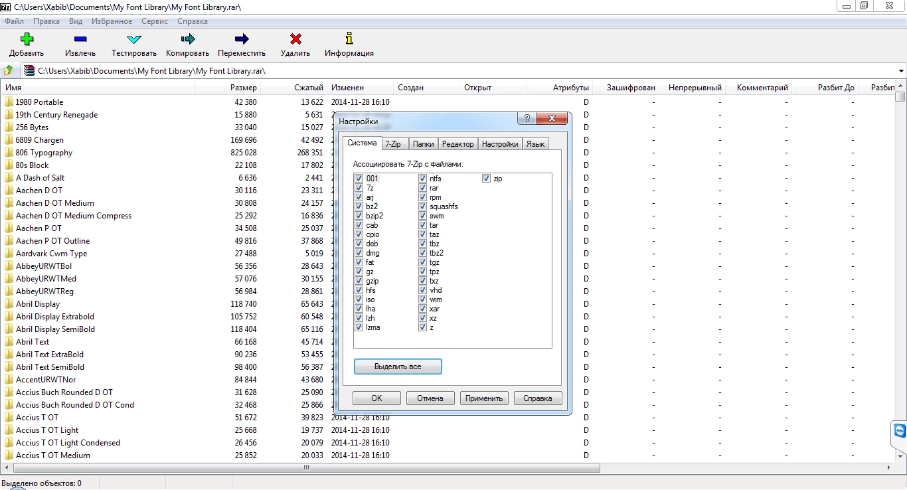
Task: Open the Избранное menu
Action: [x=112, y=21]
